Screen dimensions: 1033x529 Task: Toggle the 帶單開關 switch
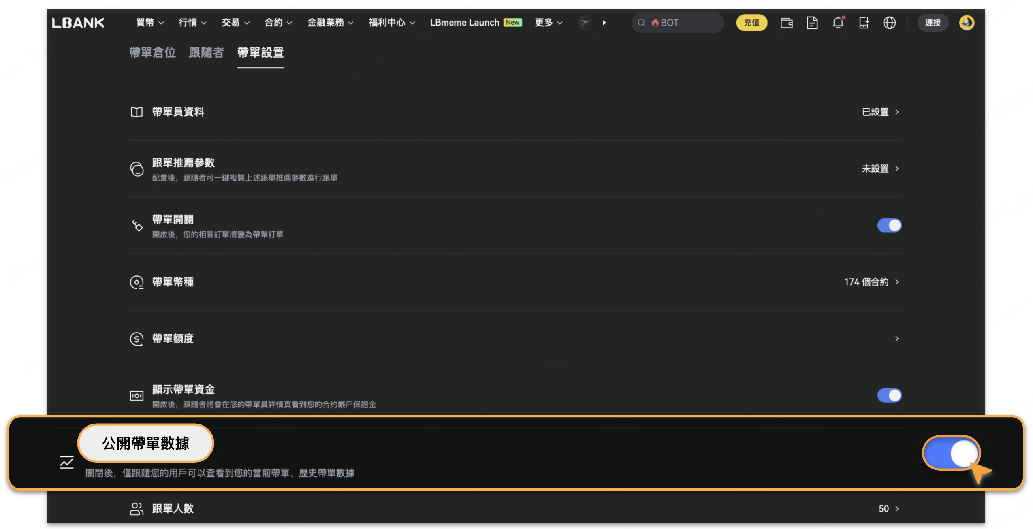[x=889, y=225]
